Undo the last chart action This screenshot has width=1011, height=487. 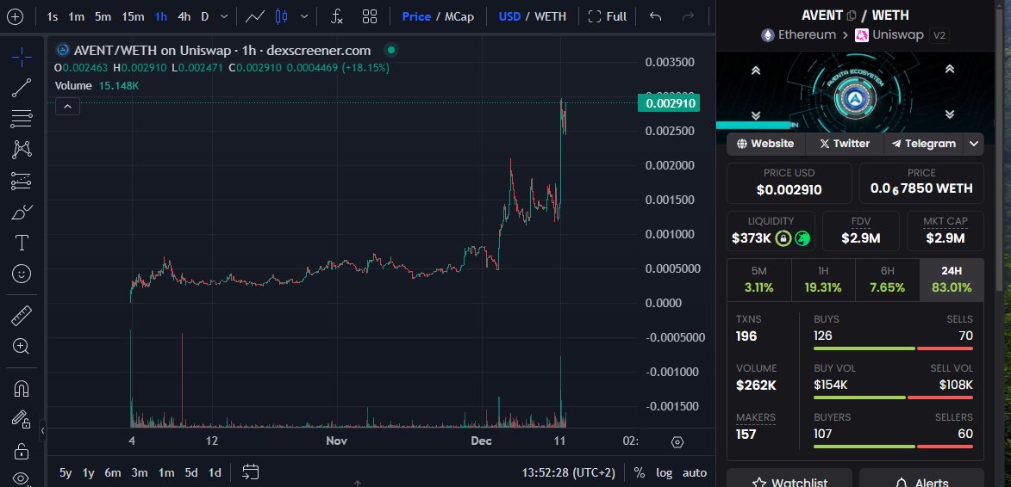tap(656, 16)
